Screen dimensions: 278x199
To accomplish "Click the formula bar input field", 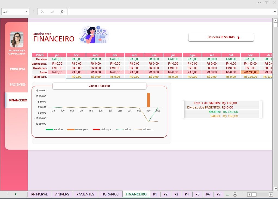I will pyautogui.click(x=170, y=12).
